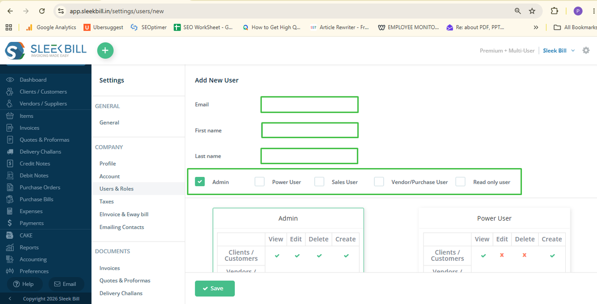This screenshot has width=597, height=304.
Task: Open Emailing Contacts settings
Action: pyautogui.click(x=121, y=227)
